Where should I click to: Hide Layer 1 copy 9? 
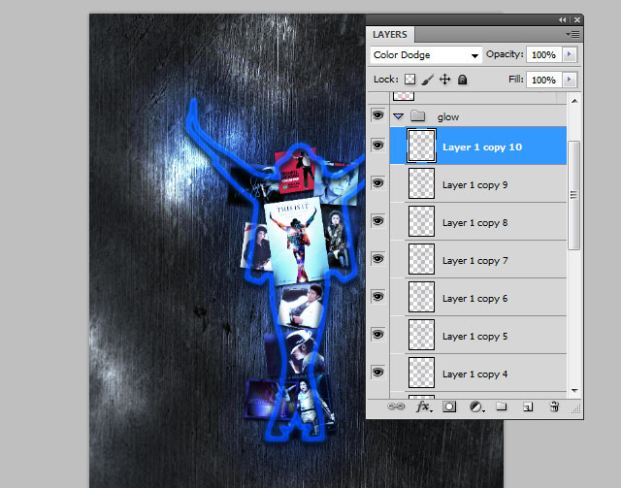point(377,183)
